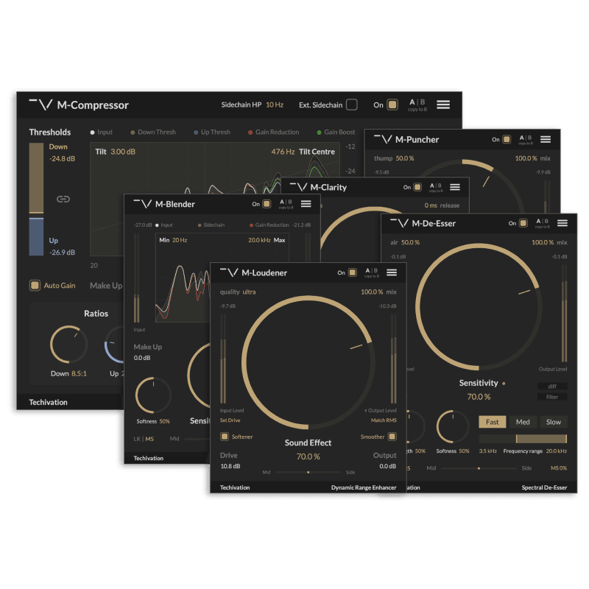
Task: Click the M-Compressor logo icon
Action: click(x=40, y=105)
